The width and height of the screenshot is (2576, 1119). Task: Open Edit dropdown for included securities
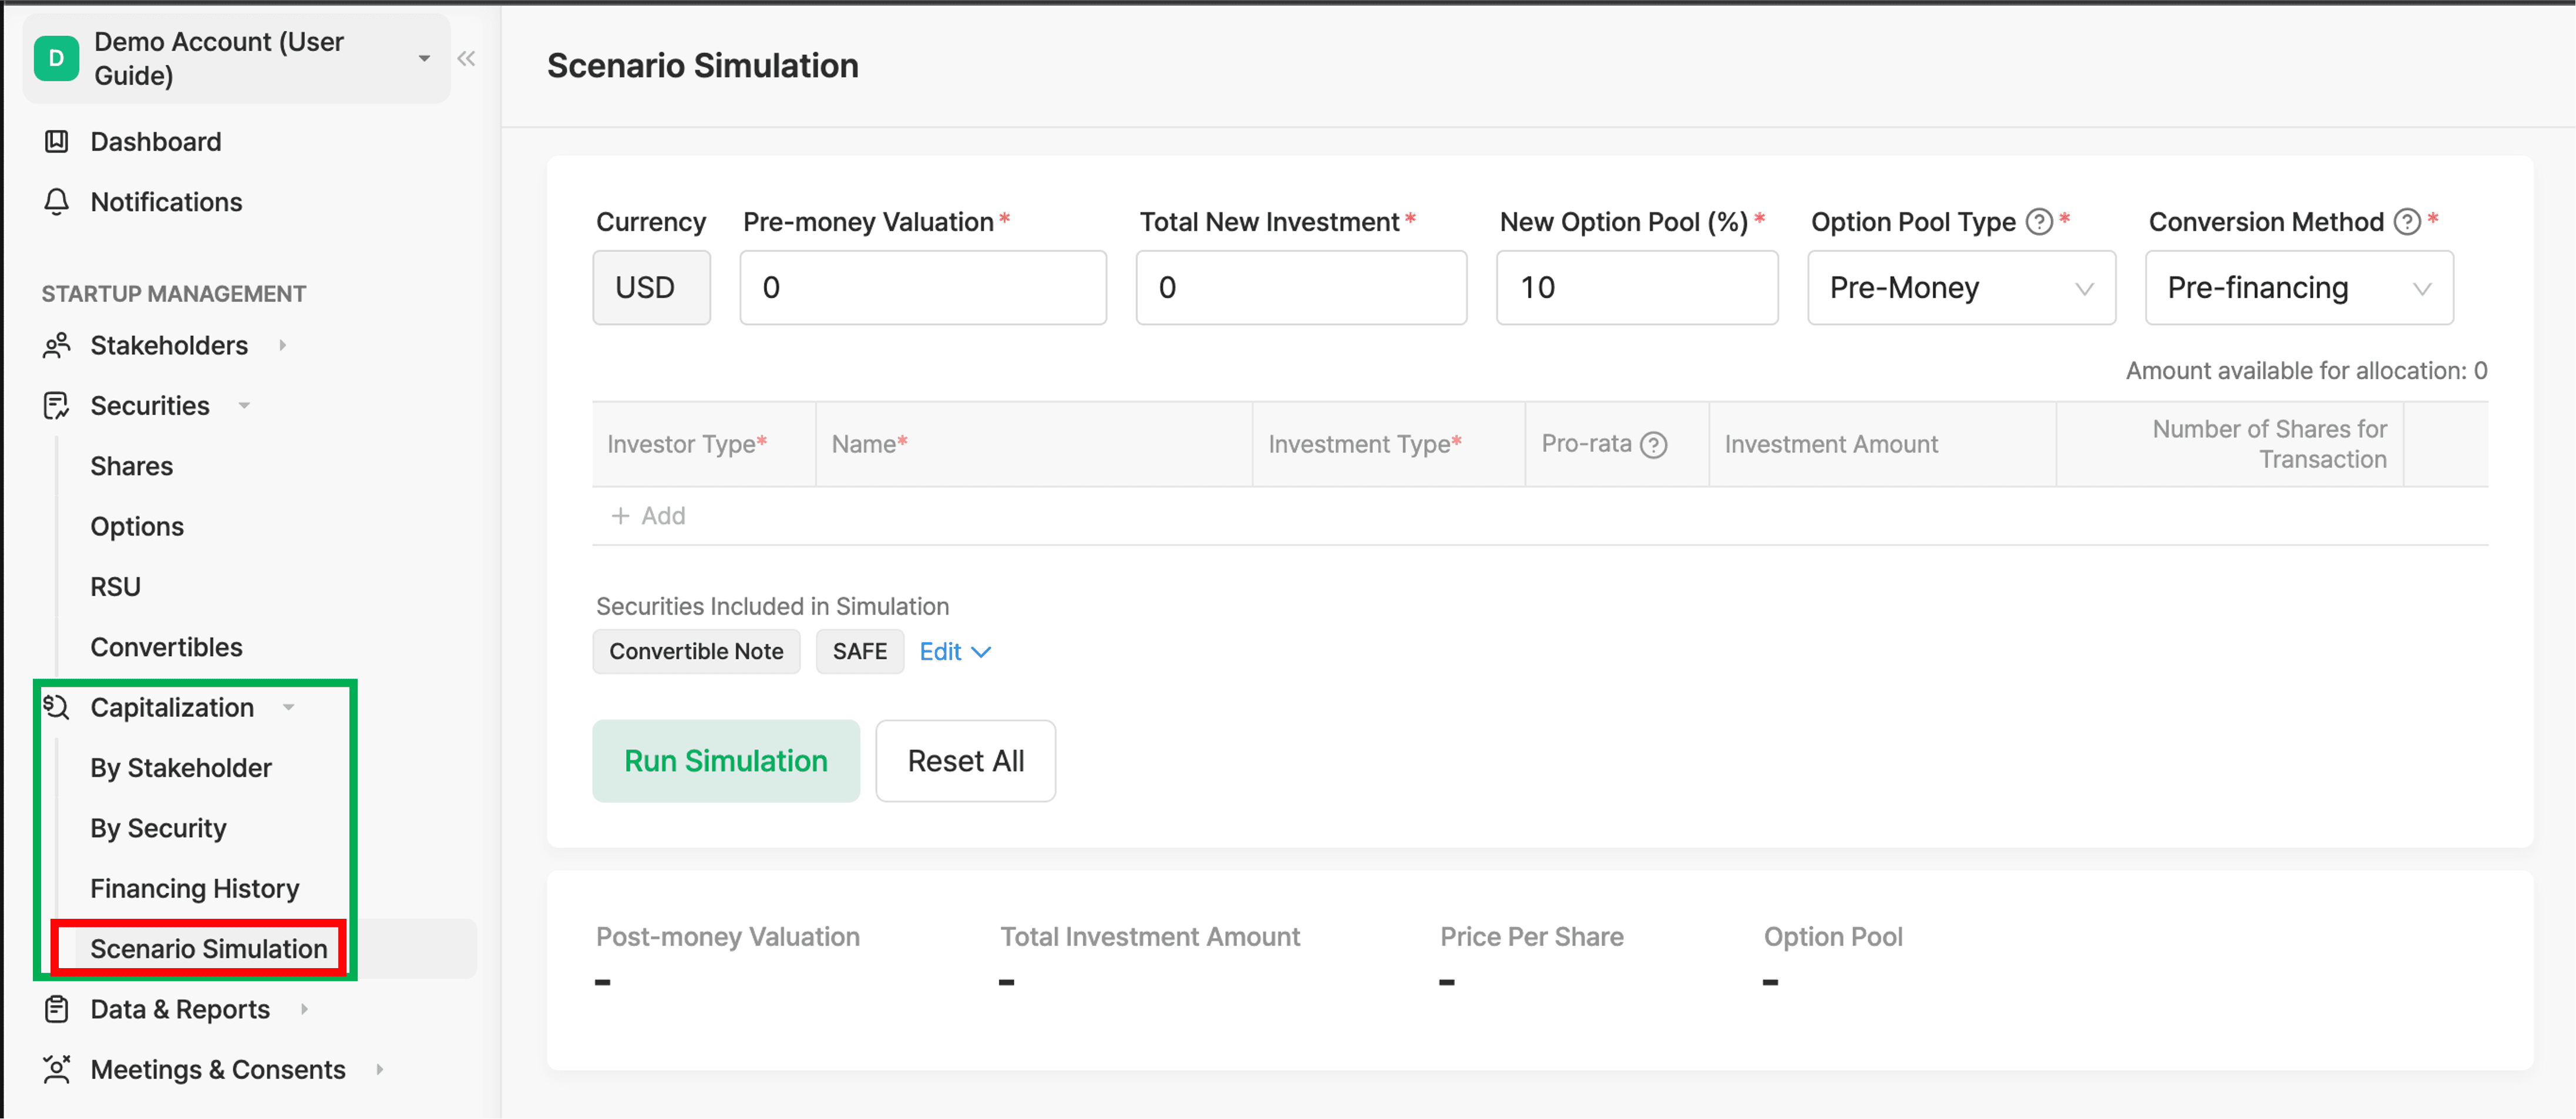pyautogui.click(x=954, y=651)
